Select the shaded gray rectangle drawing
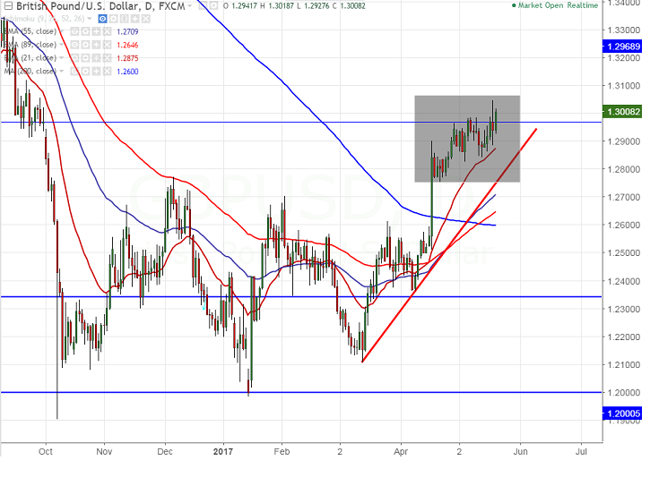The width and height of the screenshot is (650, 486). click(x=467, y=139)
